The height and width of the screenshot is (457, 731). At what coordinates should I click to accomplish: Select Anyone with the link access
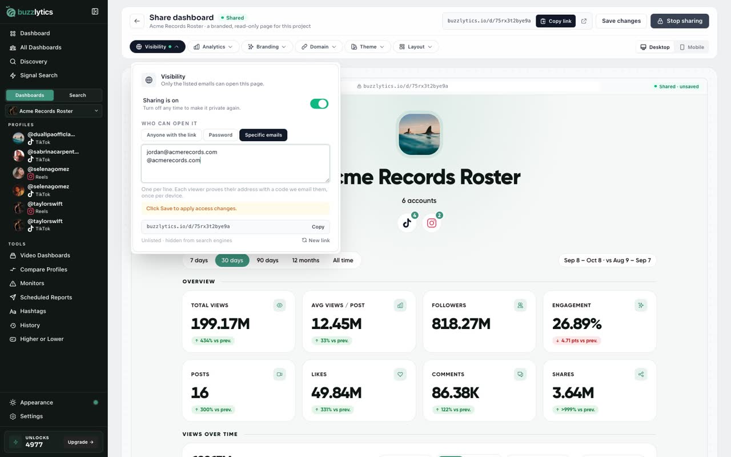coord(171,135)
